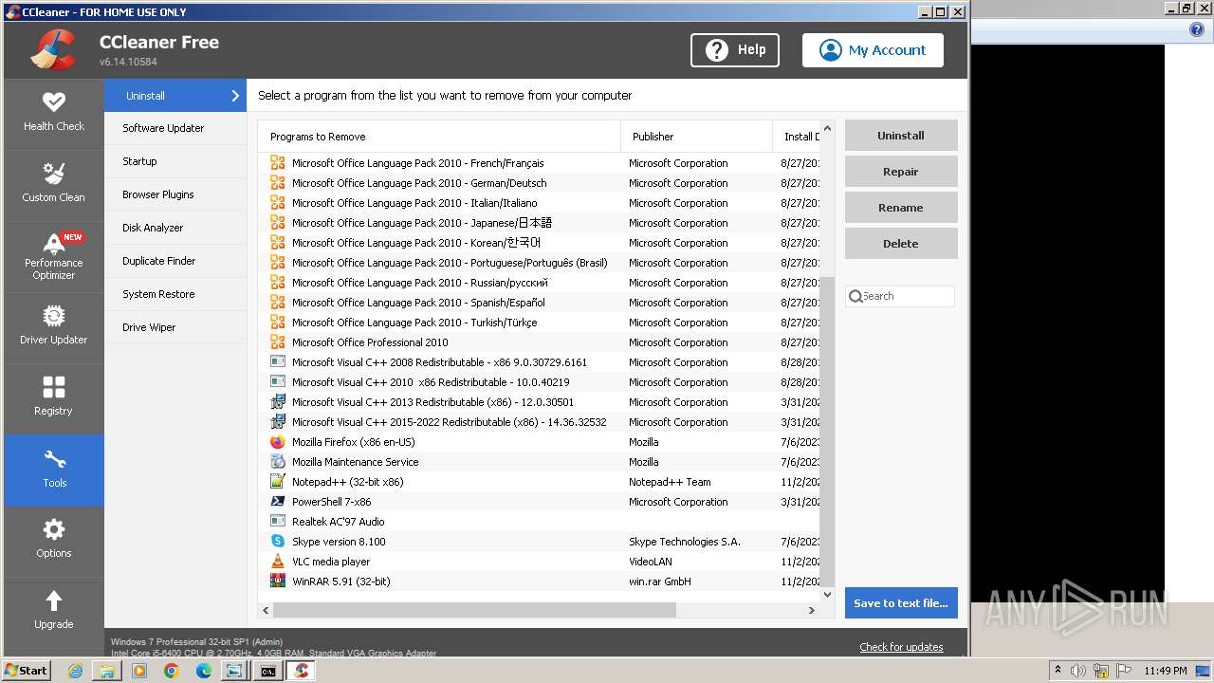Show hidden system tray icons
1214x683 pixels.
pyautogui.click(x=1058, y=671)
